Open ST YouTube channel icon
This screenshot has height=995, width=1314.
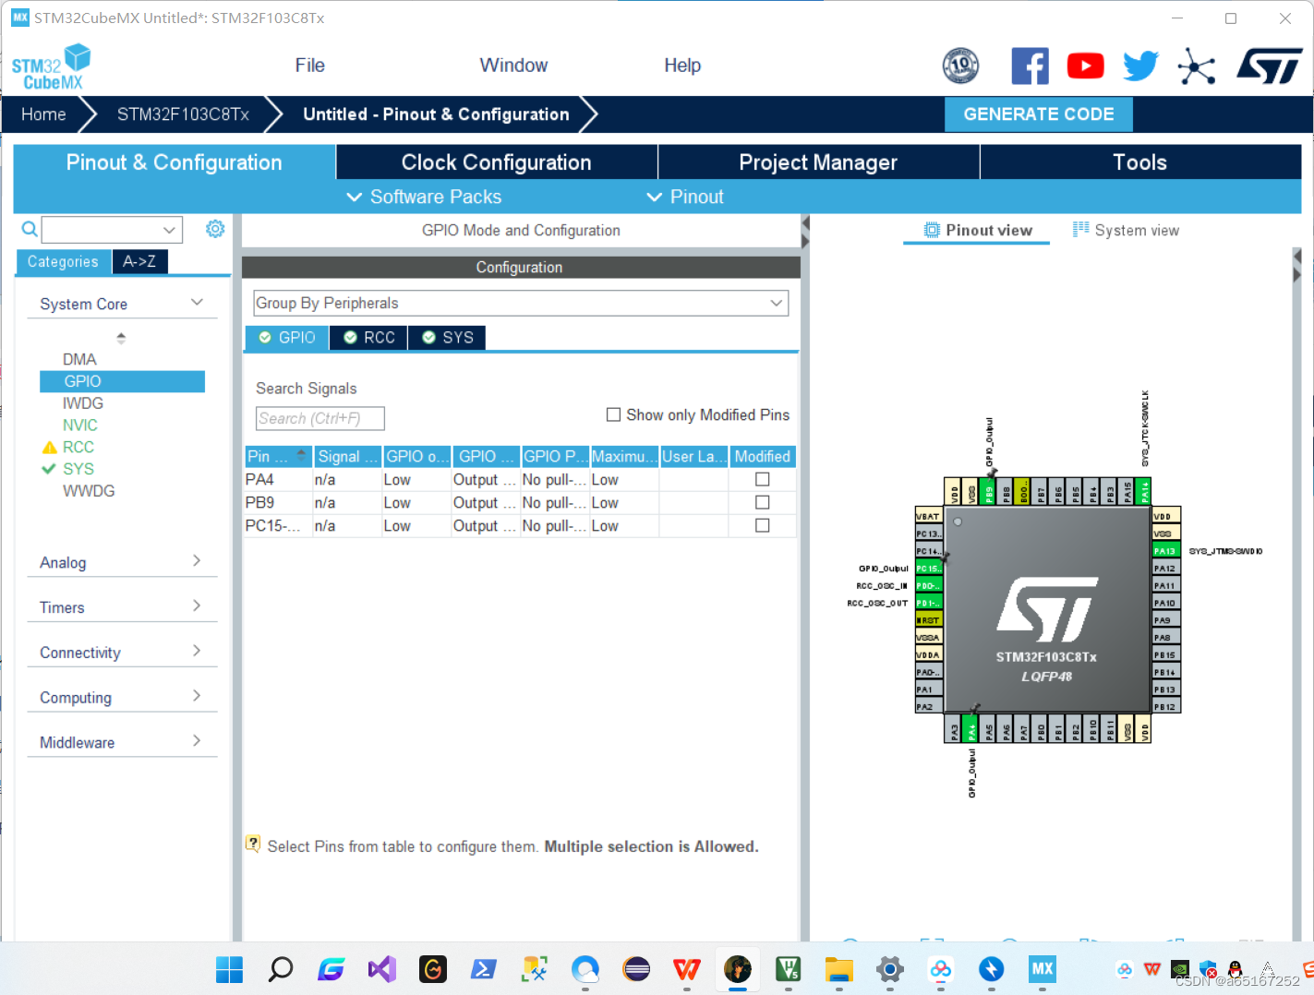pyautogui.click(x=1085, y=66)
